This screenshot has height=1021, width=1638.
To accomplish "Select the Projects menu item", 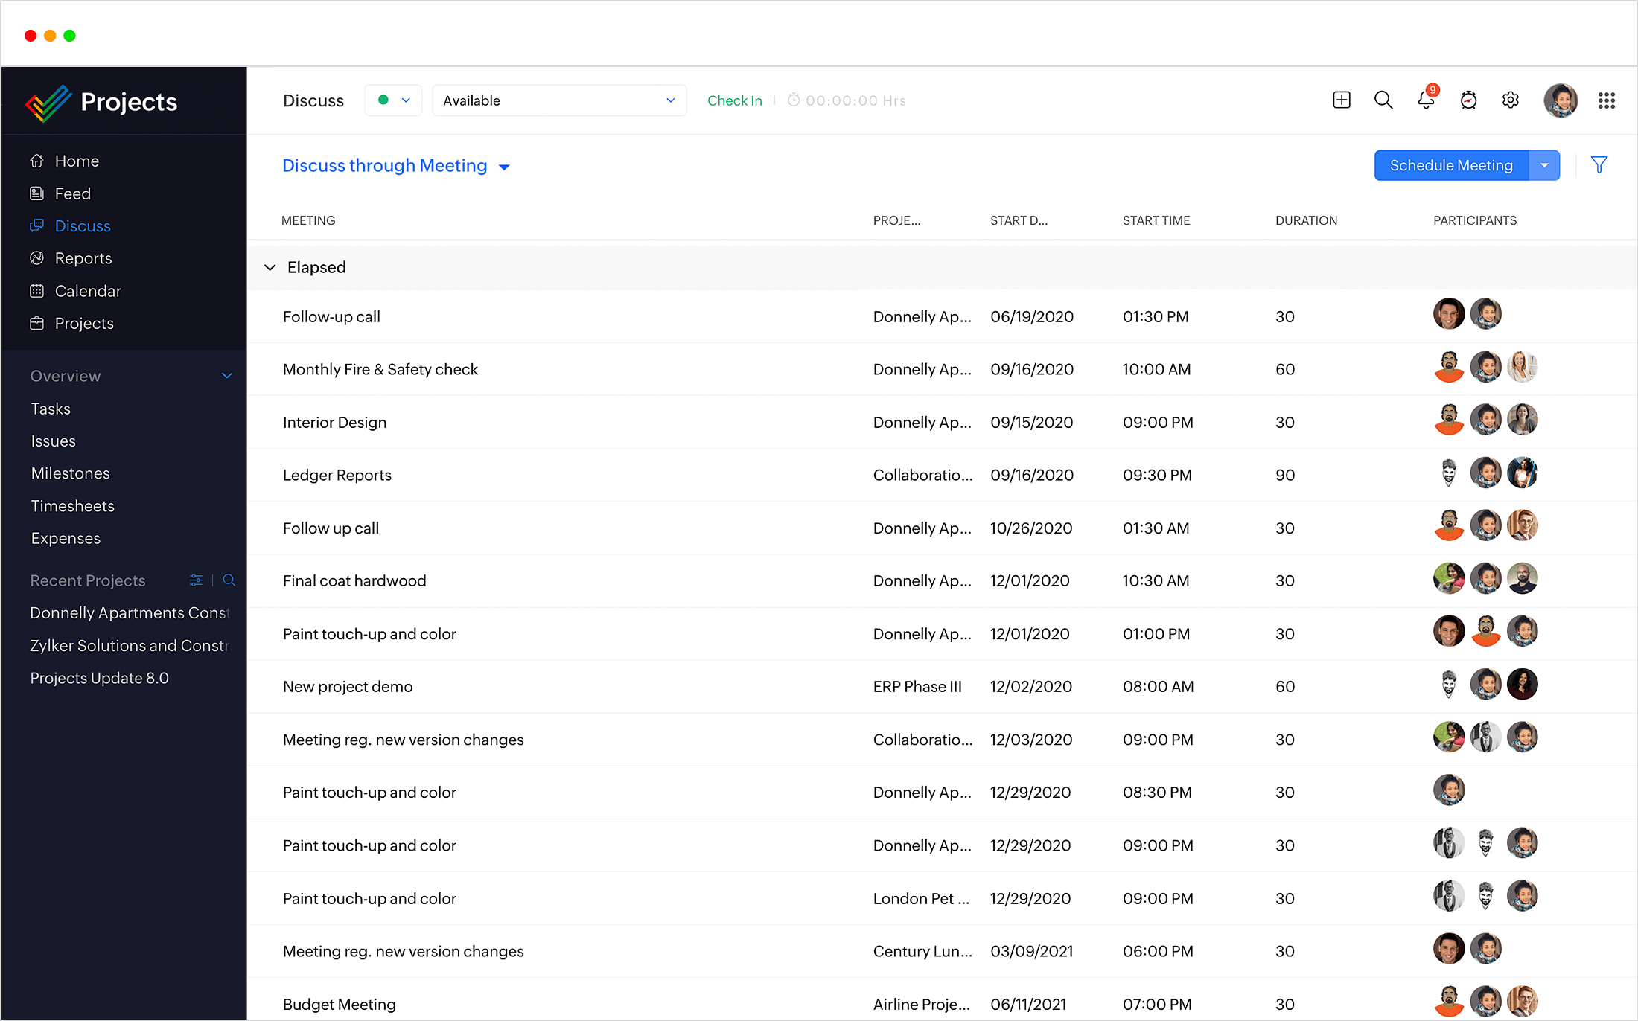I will [x=83, y=322].
